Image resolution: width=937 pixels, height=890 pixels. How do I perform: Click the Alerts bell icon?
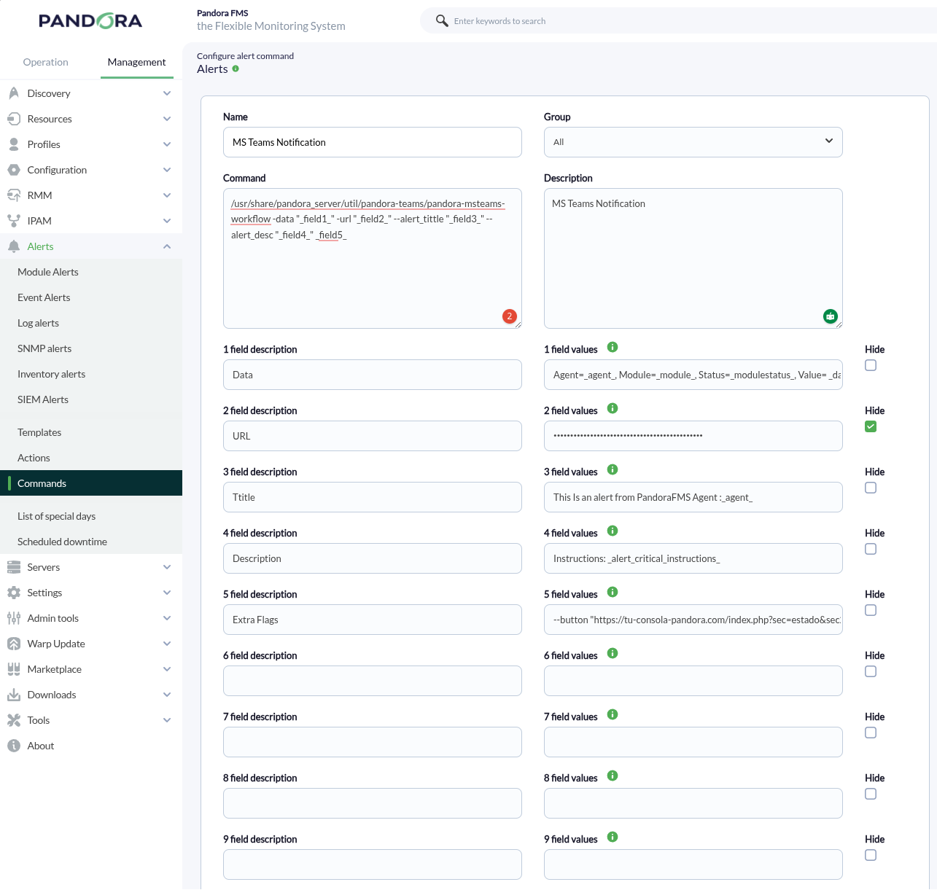click(14, 246)
